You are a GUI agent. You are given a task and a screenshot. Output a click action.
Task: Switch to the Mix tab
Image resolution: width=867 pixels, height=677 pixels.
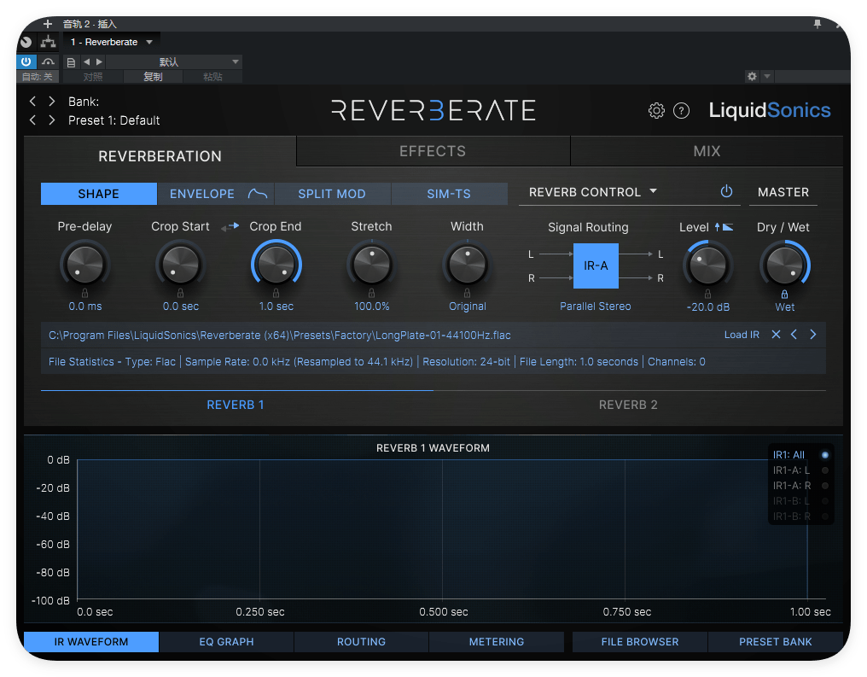point(707,151)
